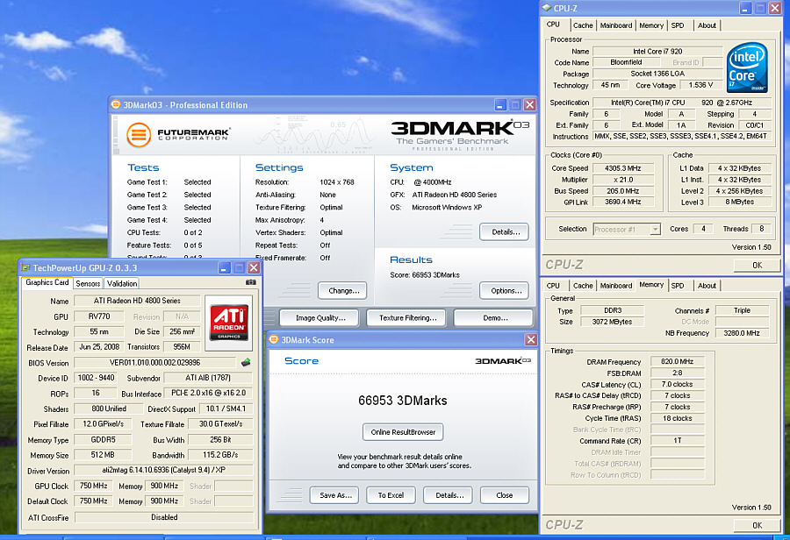790x540 pixels.
Task: Click the Intel Core i7 logo in CPU-Z
Action: pyautogui.click(x=747, y=67)
